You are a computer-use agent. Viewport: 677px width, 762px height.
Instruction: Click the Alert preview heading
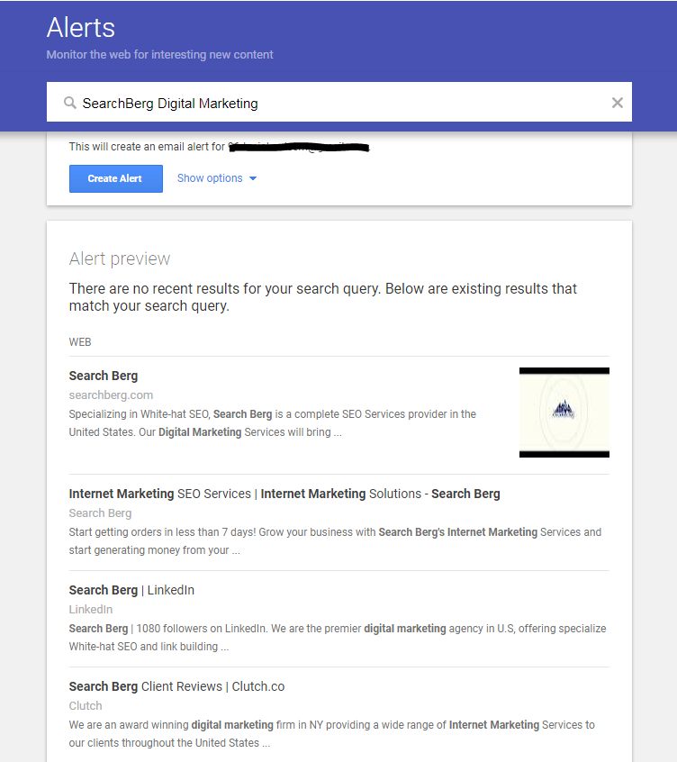120,259
